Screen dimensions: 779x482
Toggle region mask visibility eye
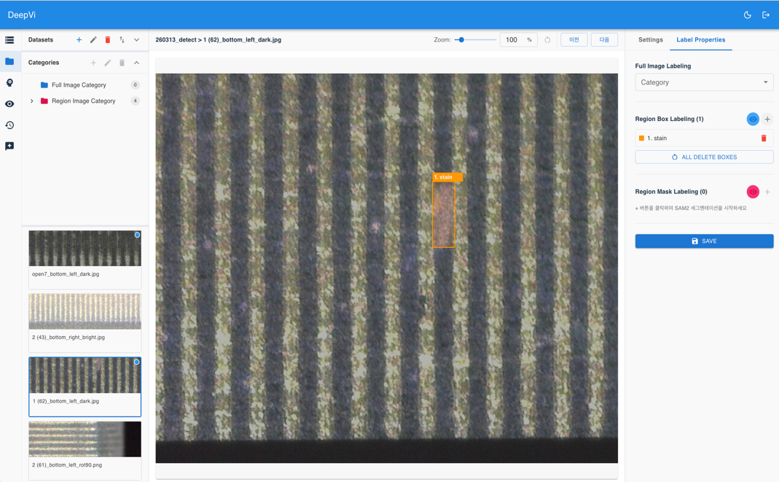pyautogui.click(x=753, y=192)
